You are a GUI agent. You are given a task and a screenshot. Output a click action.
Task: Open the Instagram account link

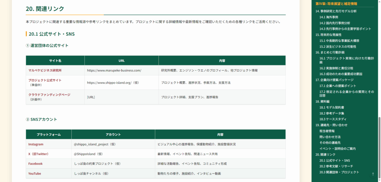pyautogui.click(x=36, y=144)
